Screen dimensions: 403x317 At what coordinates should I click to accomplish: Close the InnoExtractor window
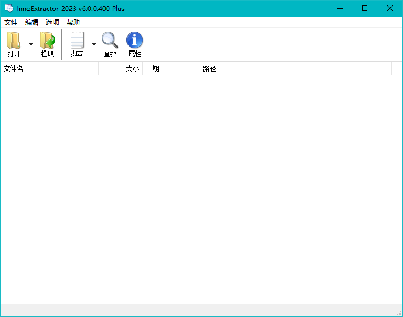[390, 9]
